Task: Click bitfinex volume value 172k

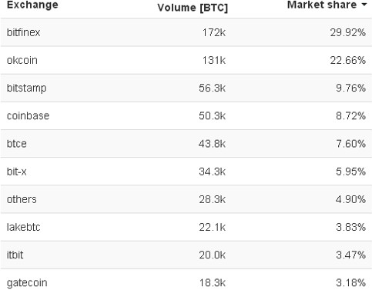Action: (214, 32)
